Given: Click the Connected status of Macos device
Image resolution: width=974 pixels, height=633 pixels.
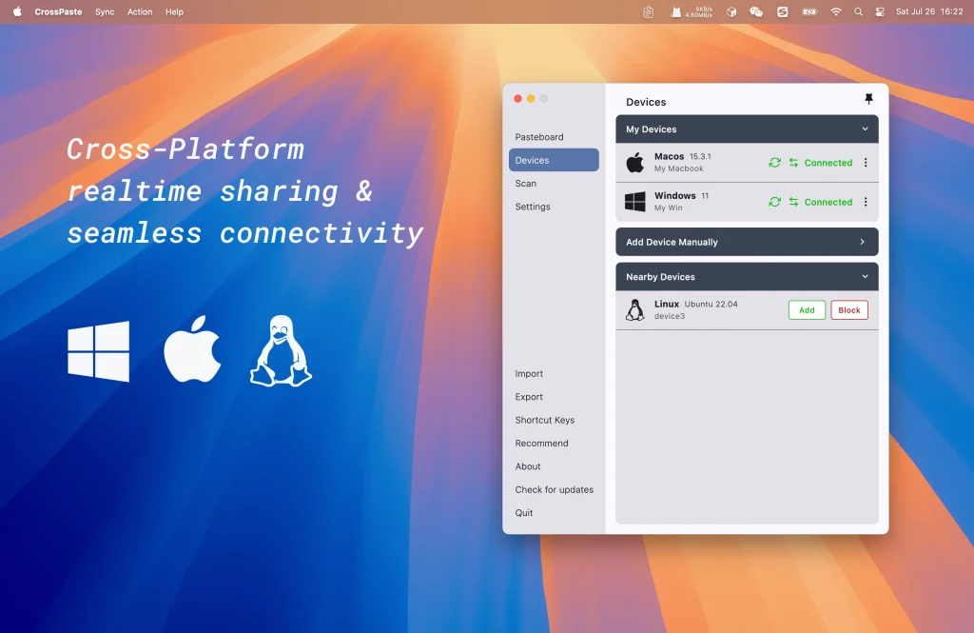Looking at the screenshot, I should tap(828, 162).
